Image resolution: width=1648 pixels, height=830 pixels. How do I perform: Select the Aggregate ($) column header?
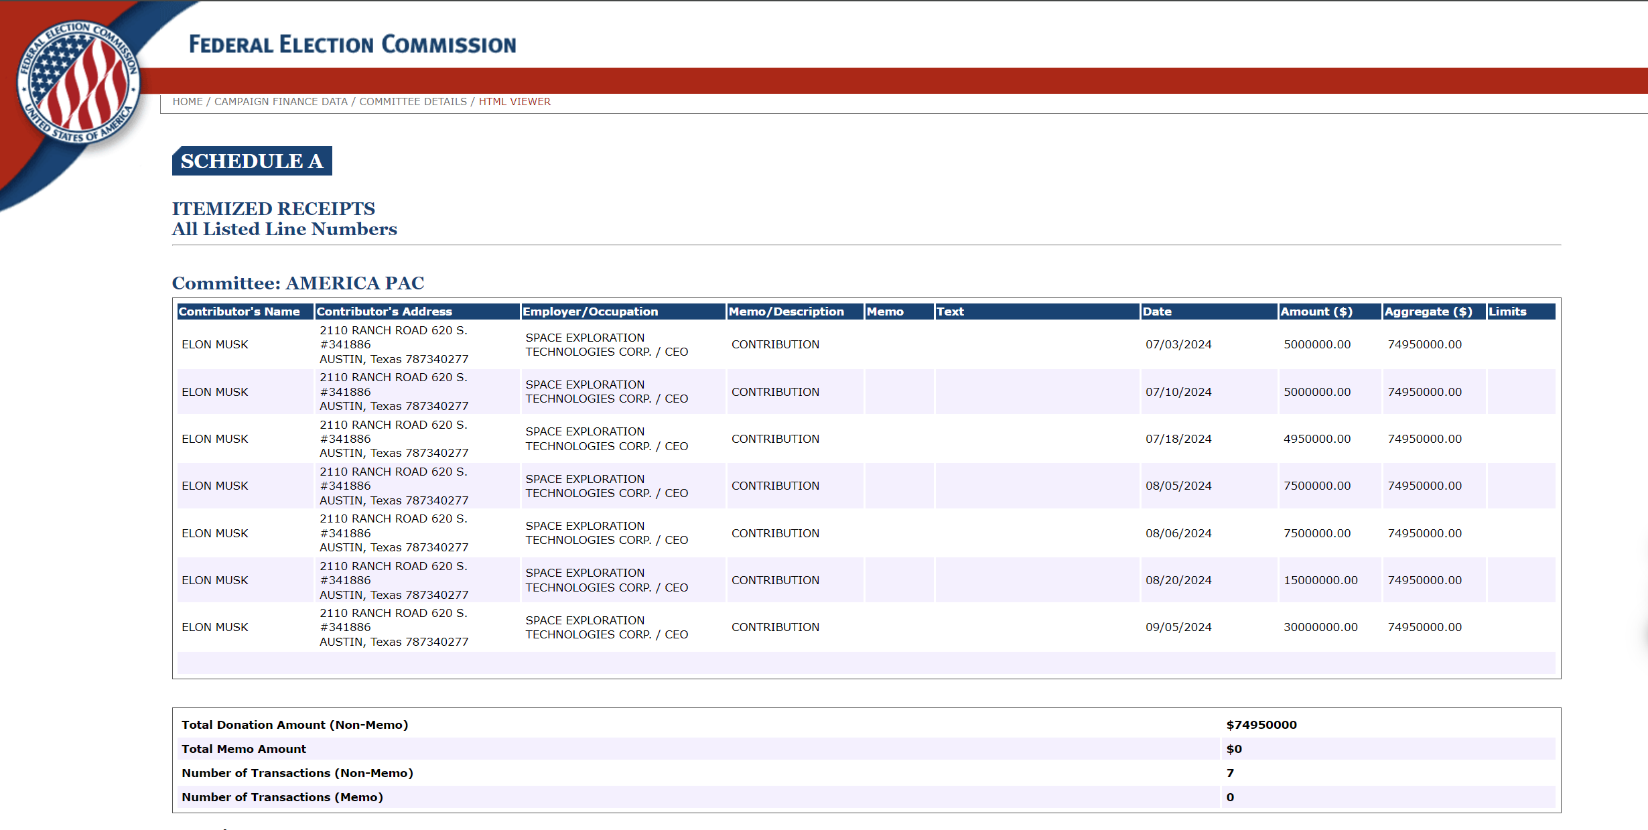click(x=1428, y=312)
